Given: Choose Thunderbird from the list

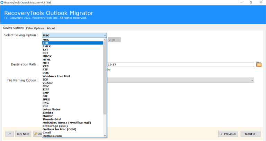Looking at the screenshot, I should tap(73, 119).
